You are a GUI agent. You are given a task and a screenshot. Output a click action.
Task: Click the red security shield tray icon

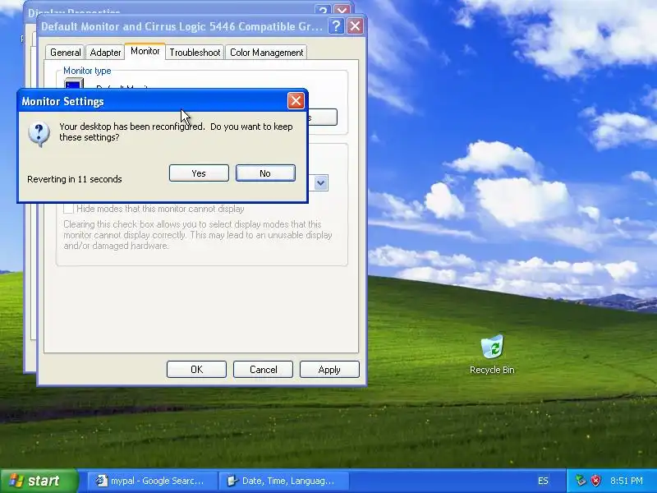tap(595, 481)
